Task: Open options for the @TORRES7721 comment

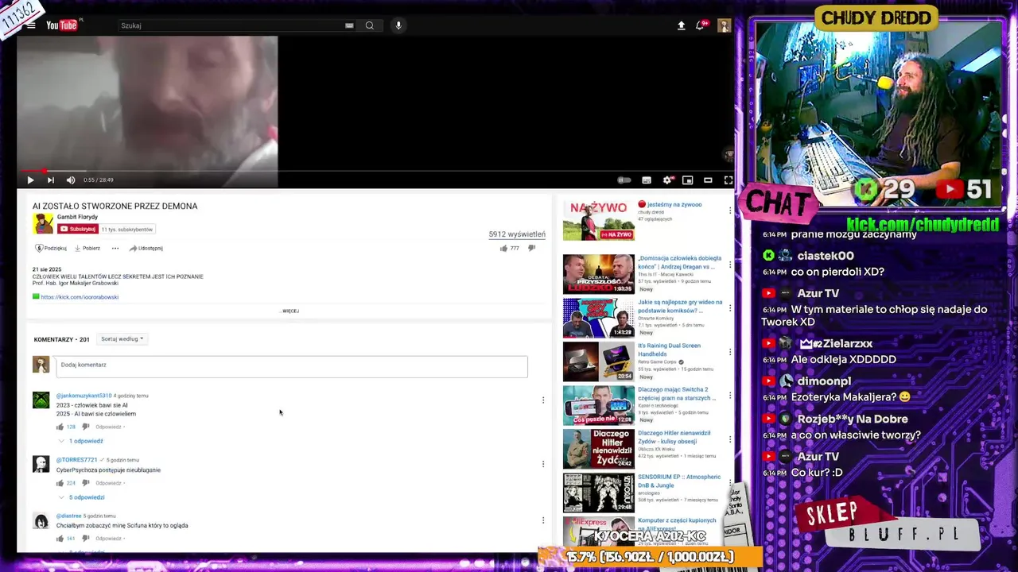Action: click(543, 464)
